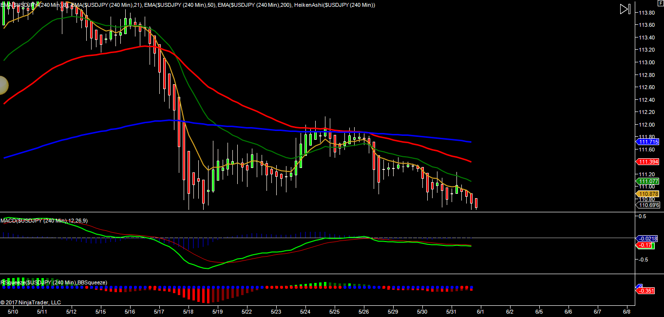
Task: Click the green 111.077 EMA price marker
Action: [x=648, y=181]
